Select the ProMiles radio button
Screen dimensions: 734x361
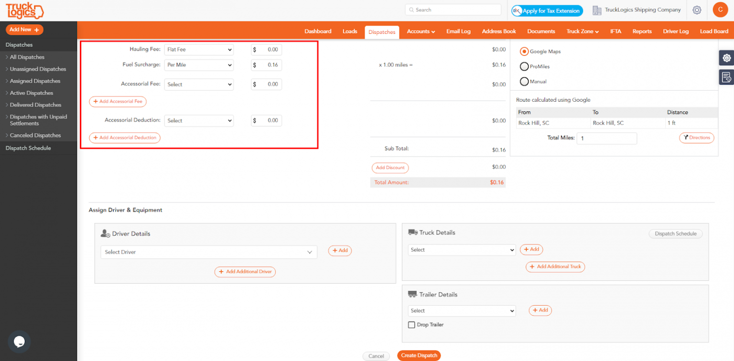[x=524, y=66]
